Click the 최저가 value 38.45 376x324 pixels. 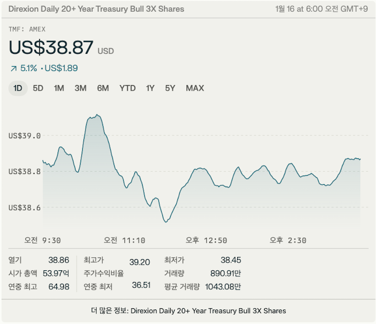point(231,260)
